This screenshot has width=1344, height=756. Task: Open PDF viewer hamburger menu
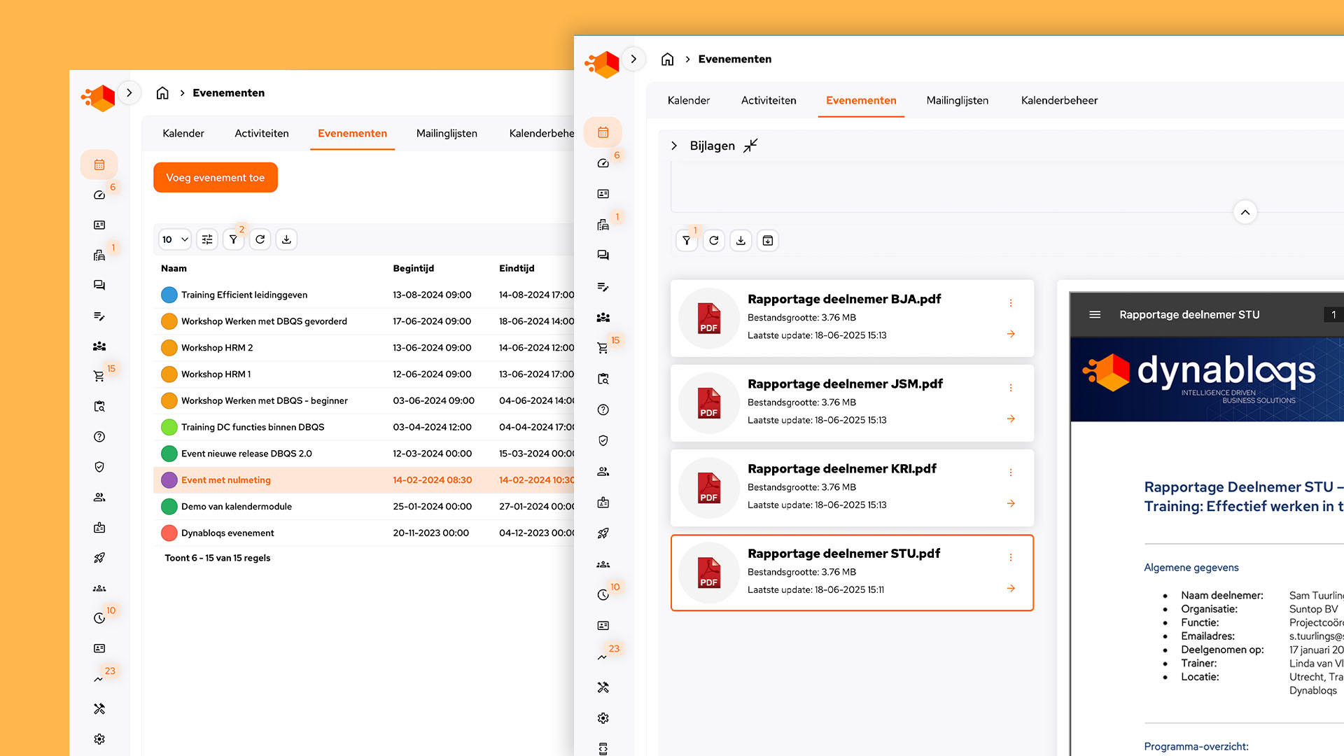(1095, 315)
